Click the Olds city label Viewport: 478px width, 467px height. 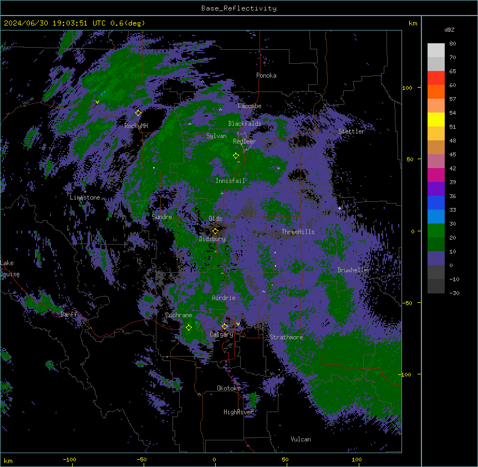(x=215, y=219)
